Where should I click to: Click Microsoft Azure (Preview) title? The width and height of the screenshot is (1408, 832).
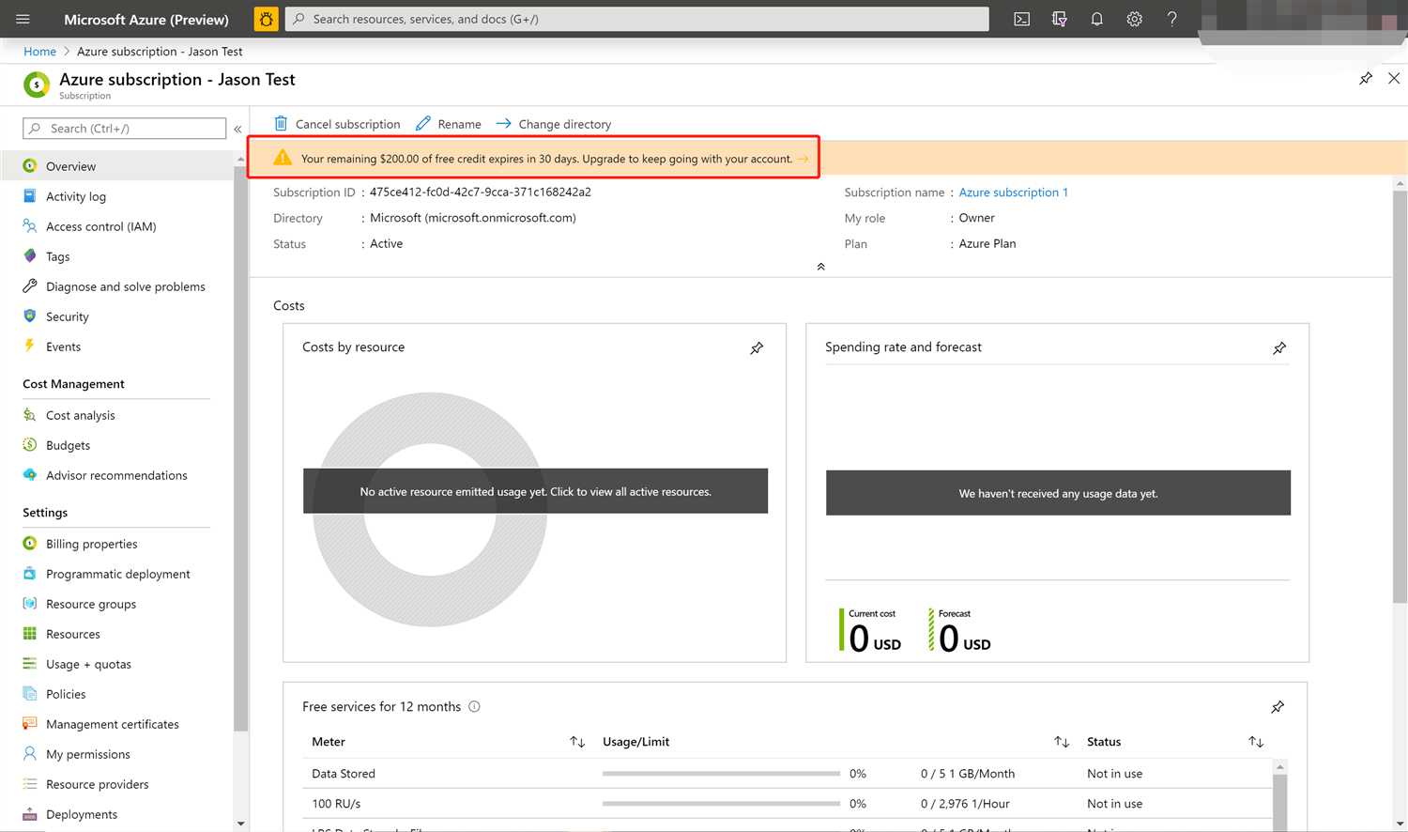[146, 19]
